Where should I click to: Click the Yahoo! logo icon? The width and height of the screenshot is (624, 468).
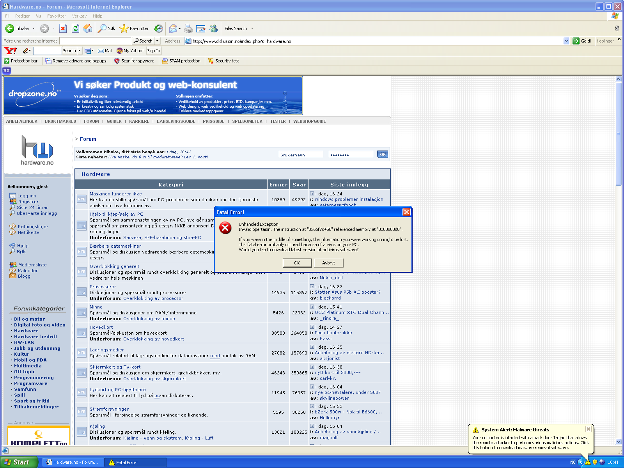pos(11,51)
